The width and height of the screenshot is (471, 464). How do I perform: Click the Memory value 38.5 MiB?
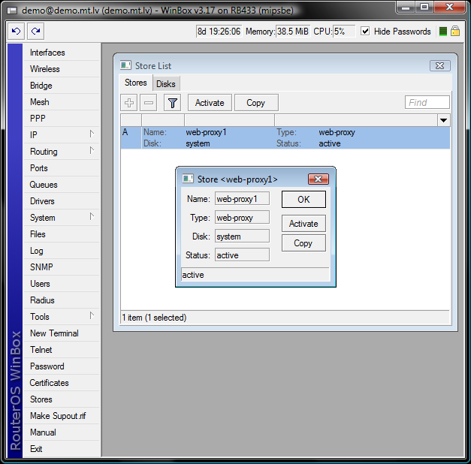click(x=293, y=32)
